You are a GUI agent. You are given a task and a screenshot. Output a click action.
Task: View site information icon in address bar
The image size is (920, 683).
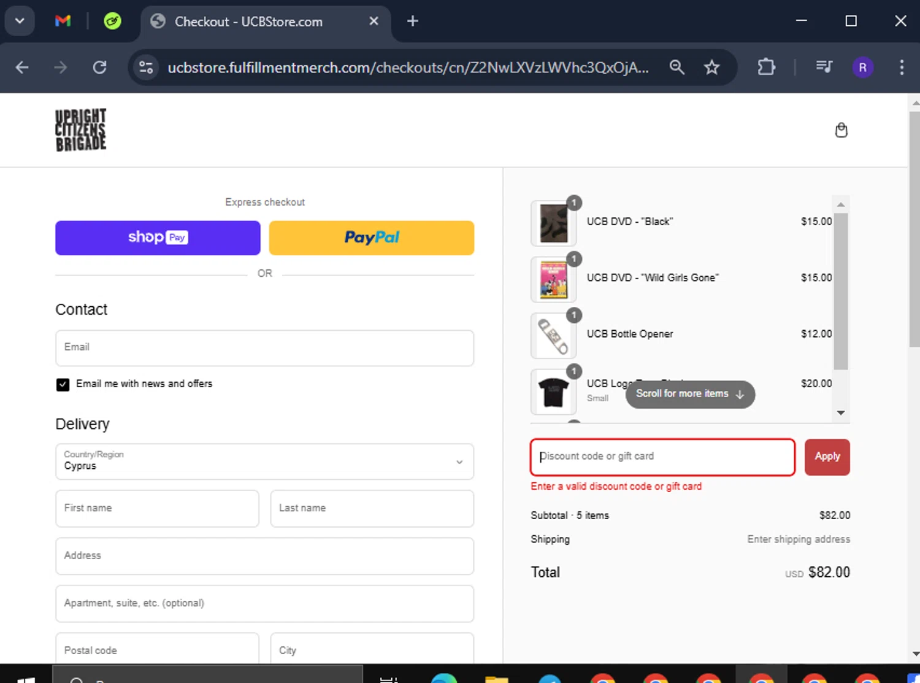point(146,68)
